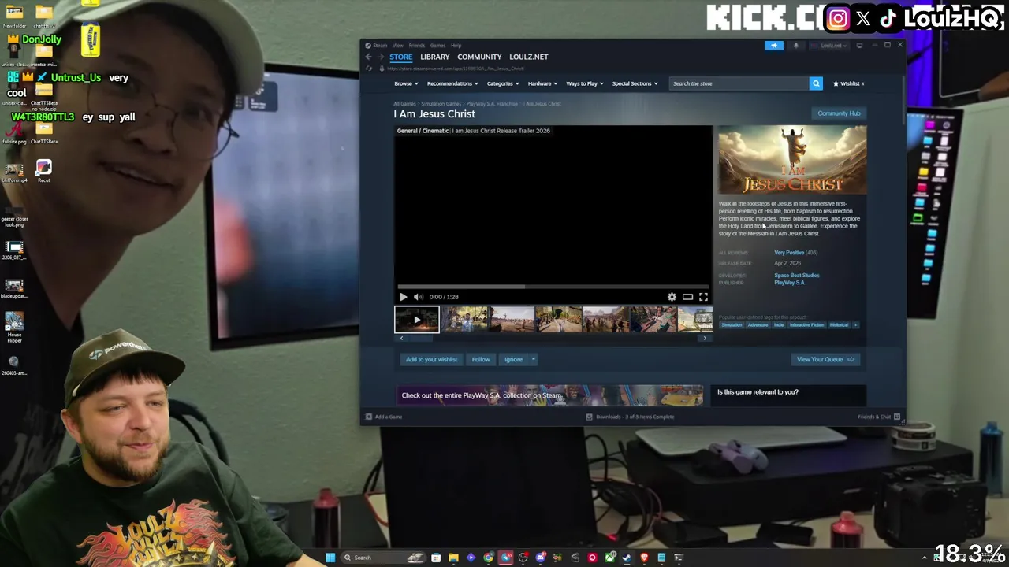Open PlayWay S.A. collection banner
The image size is (1009, 567).
[552, 395]
